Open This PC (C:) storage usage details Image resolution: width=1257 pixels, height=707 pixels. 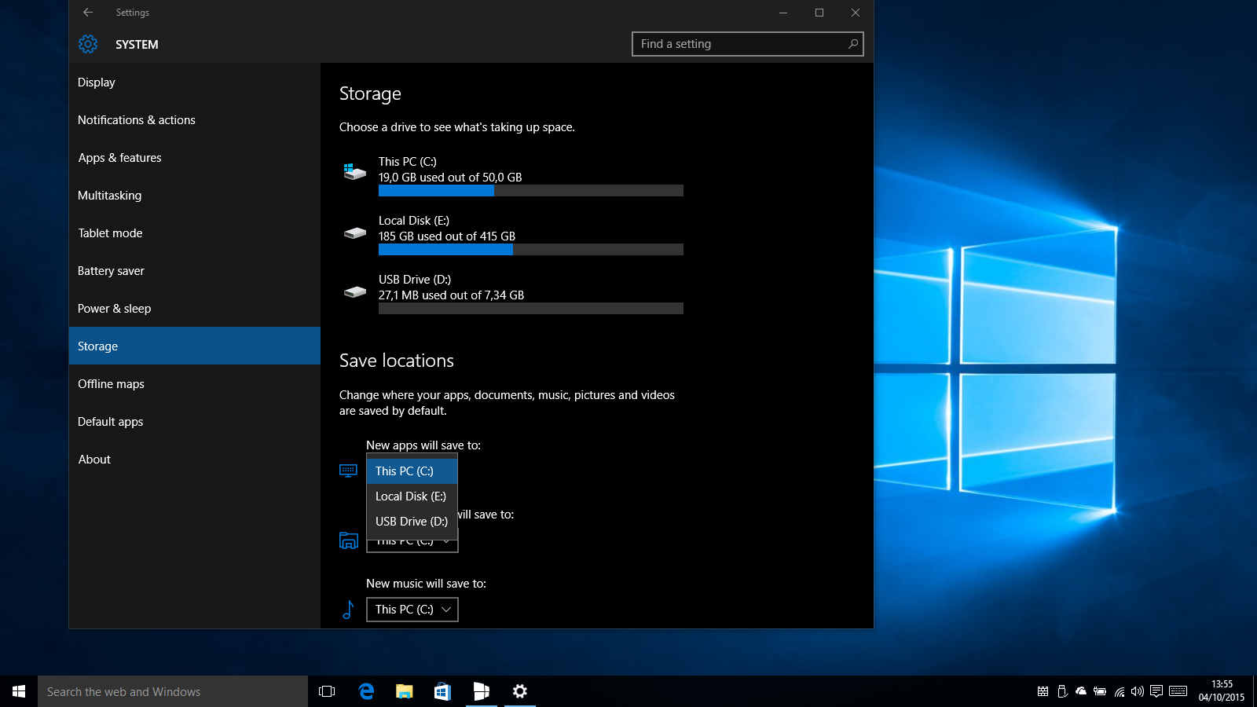511,174
